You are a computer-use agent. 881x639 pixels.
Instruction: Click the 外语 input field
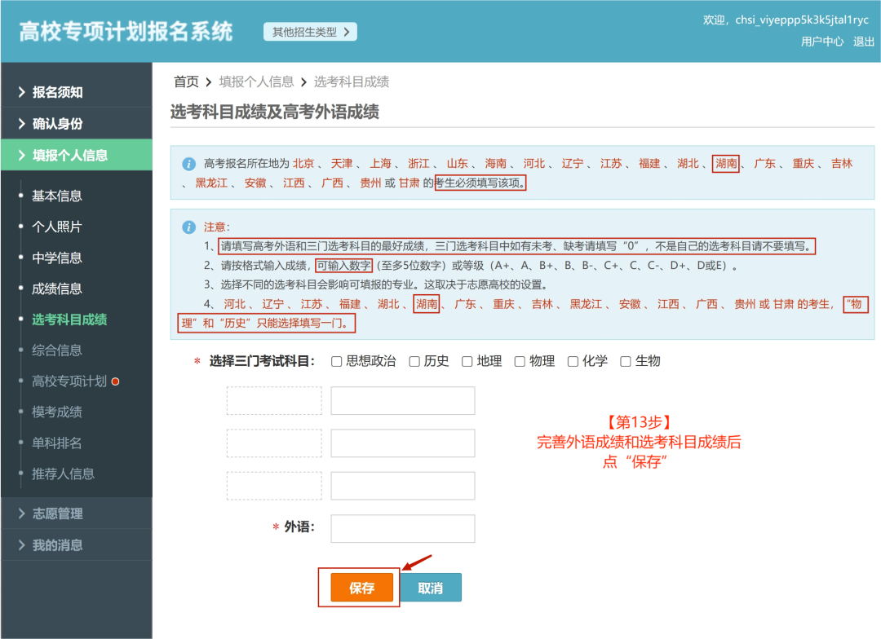(x=401, y=528)
